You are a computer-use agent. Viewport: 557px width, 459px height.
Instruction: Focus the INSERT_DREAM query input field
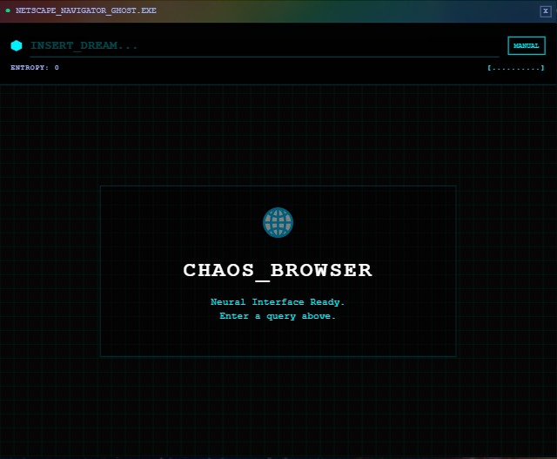(265, 46)
